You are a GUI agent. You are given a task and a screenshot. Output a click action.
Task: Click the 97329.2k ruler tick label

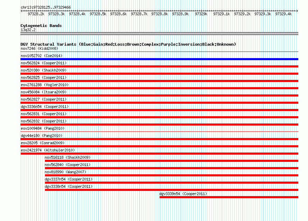tap(242, 14)
